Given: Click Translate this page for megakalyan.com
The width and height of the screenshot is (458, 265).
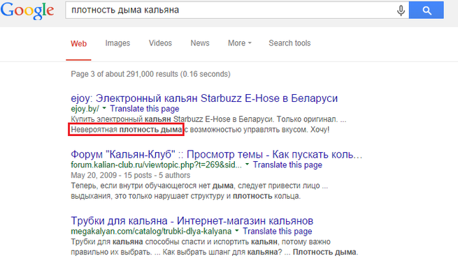Looking at the screenshot, I should (x=278, y=232).
